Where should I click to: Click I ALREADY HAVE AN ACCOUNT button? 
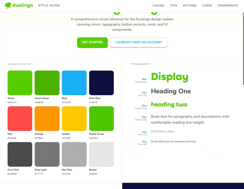[139, 42]
